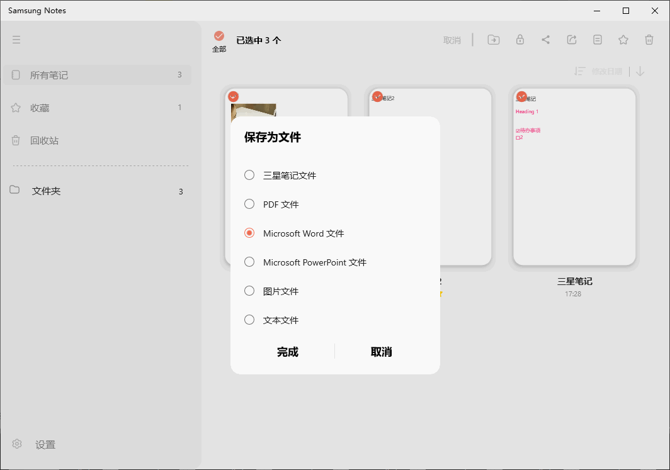Image resolution: width=670 pixels, height=470 pixels.
Task: Open the 修改日期 sort dropdown
Action: (607, 71)
